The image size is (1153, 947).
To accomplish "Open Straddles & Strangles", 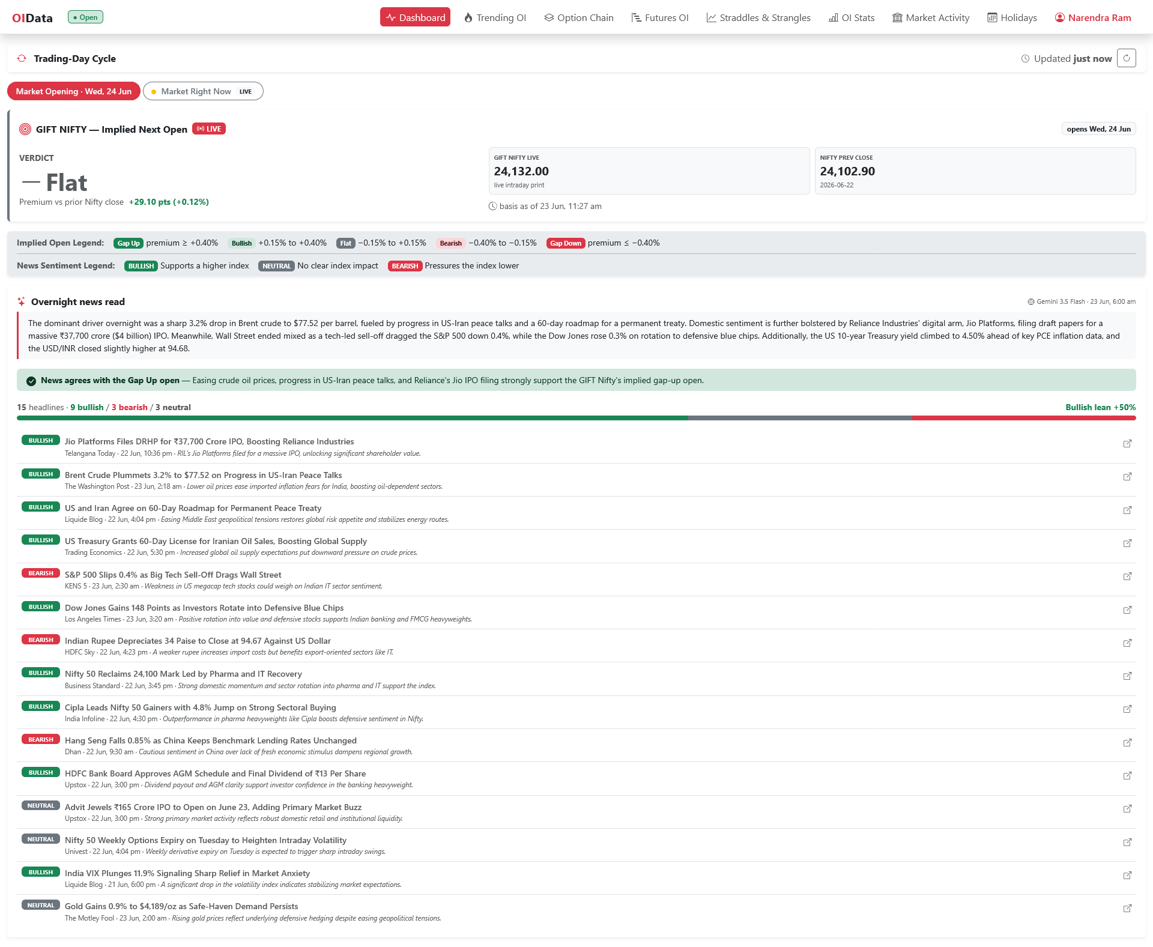I will pos(758,17).
